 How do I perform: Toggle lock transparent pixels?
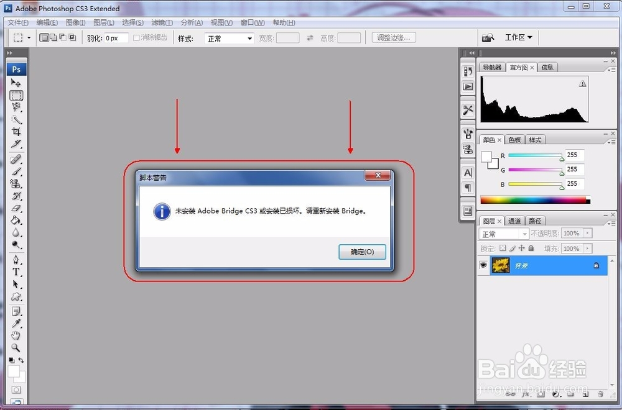[x=503, y=248]
